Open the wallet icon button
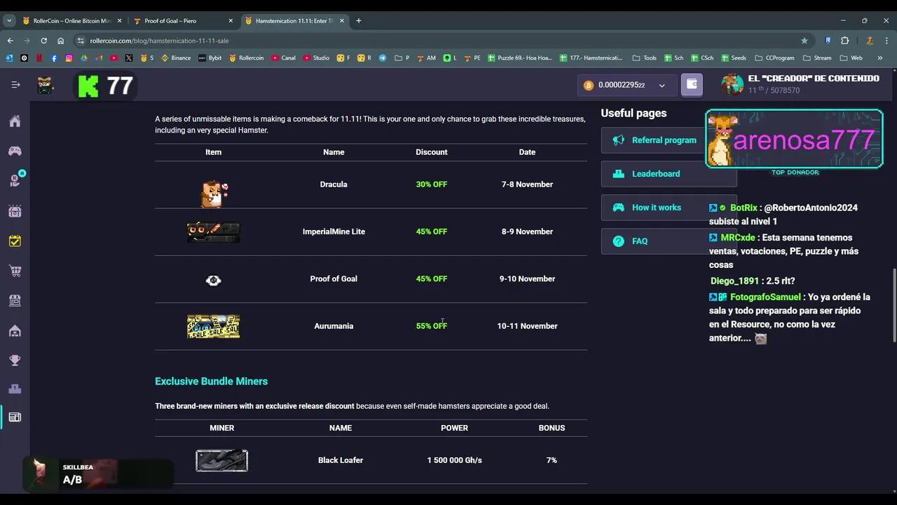Viewport: 897px width, 505px height. click(692, 85)
